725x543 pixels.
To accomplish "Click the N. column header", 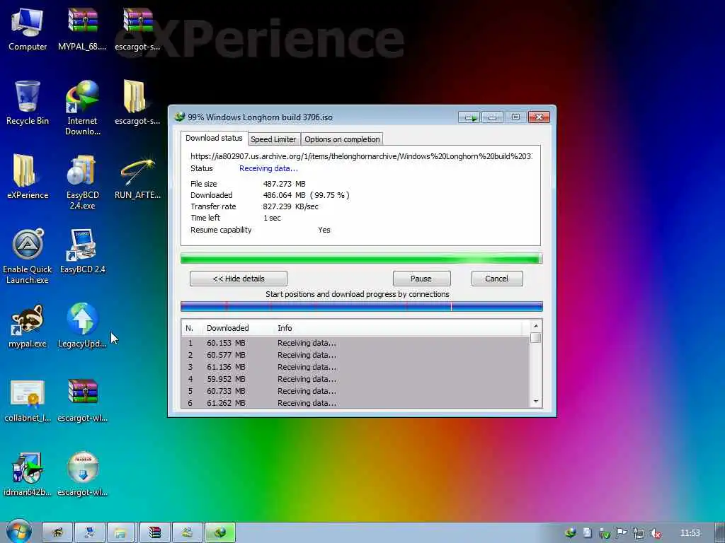I will pos(189,328).
